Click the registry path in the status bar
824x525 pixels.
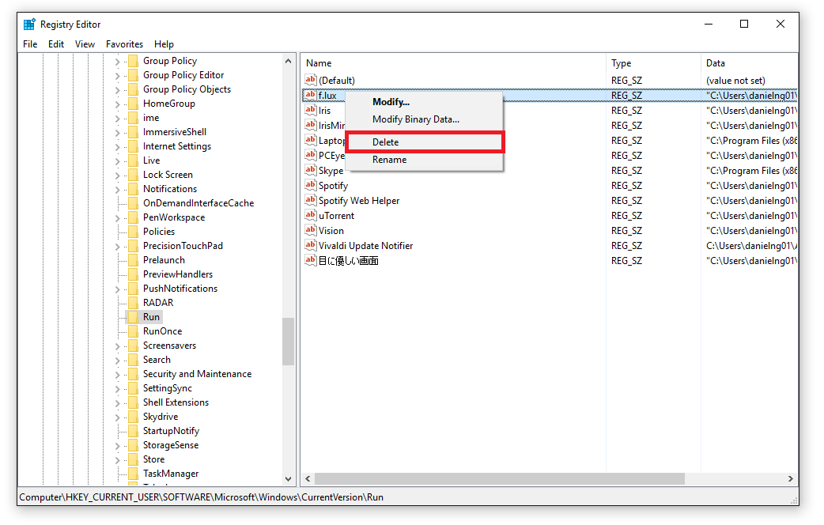(x=202, y=497)
